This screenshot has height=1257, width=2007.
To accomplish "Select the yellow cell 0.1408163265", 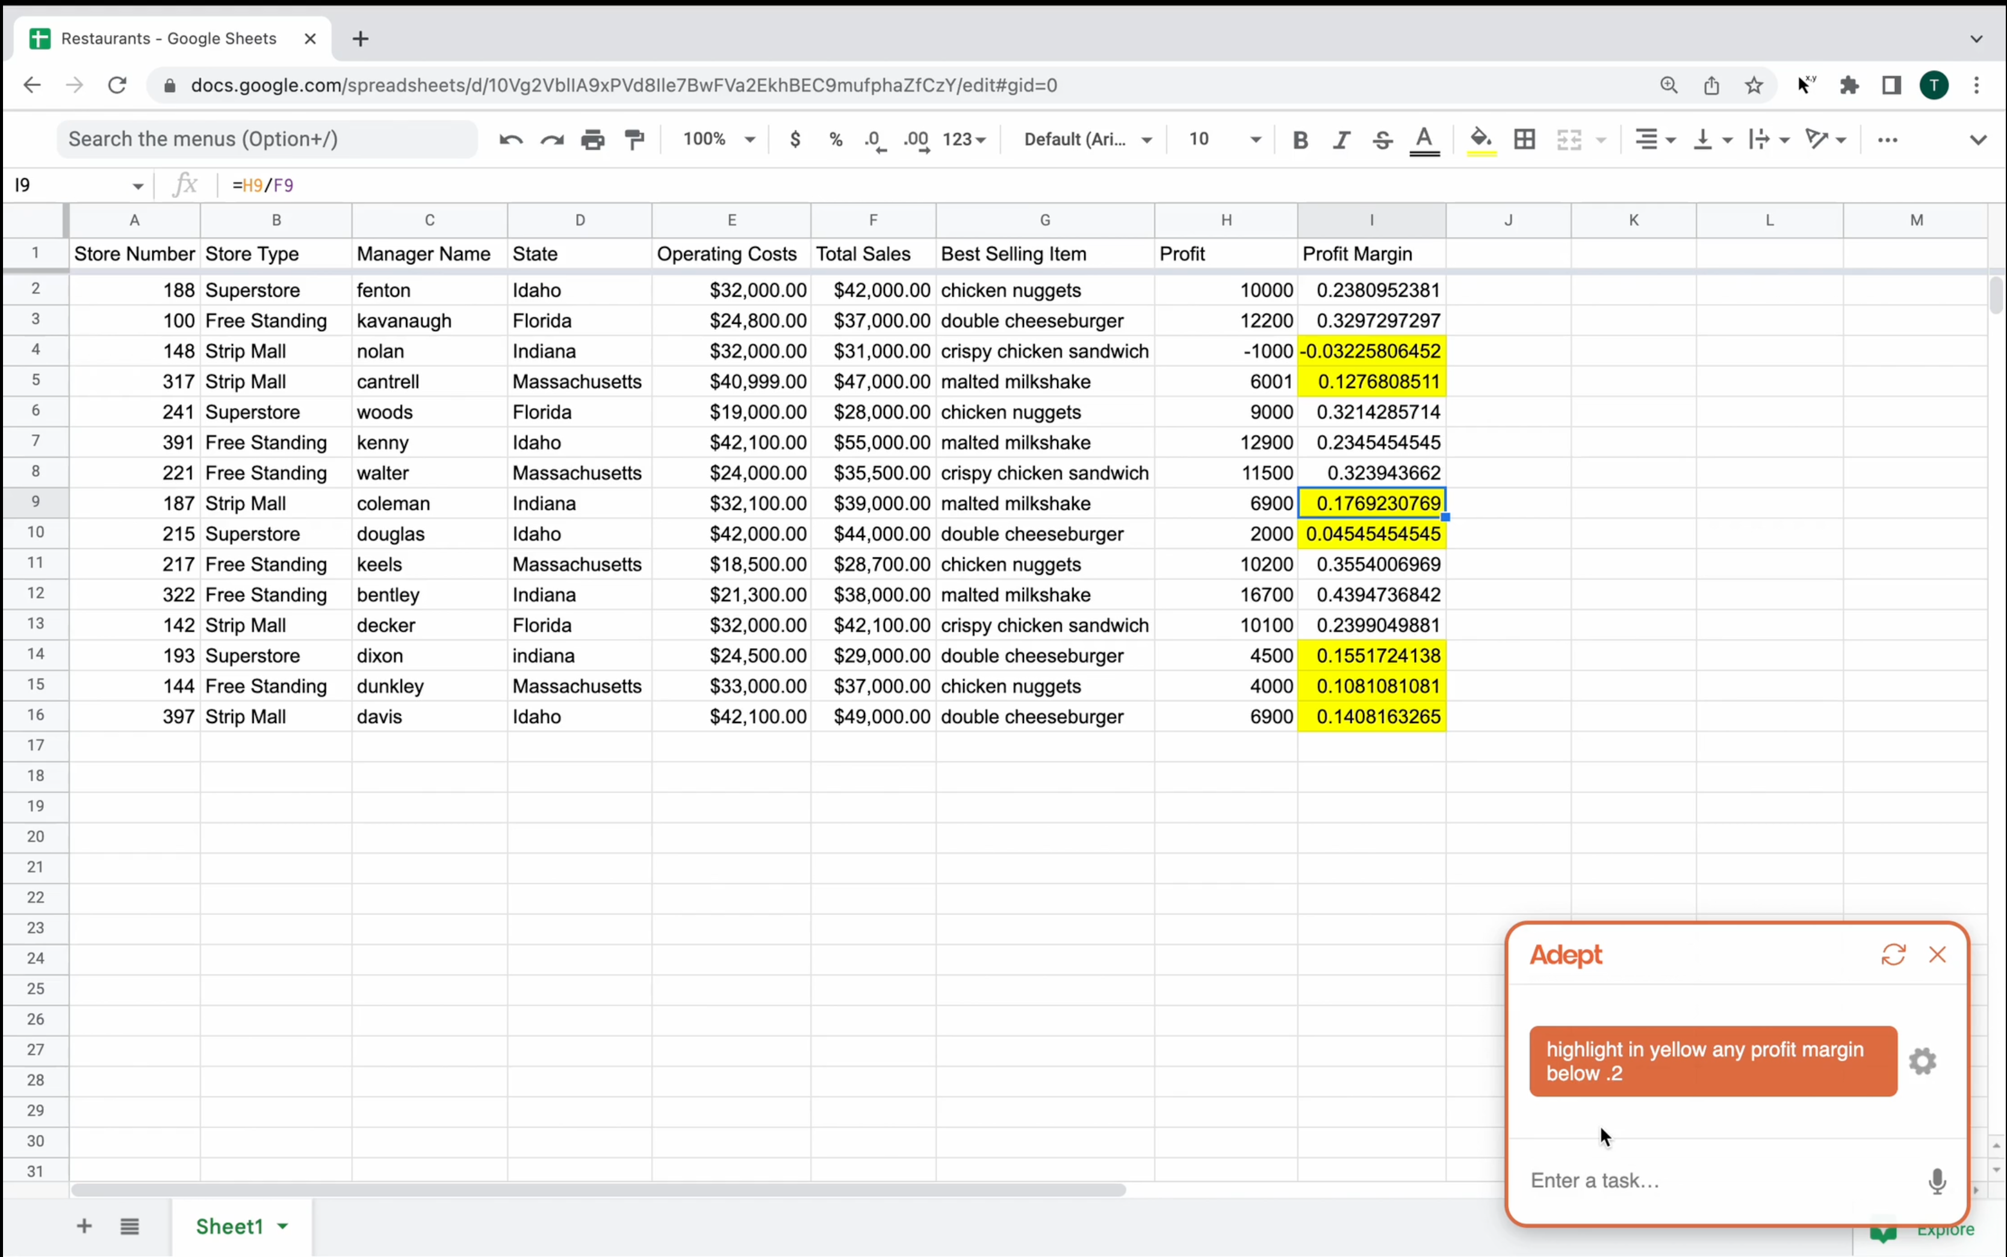I will (x=1371, y=716).
